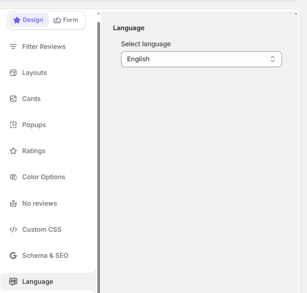Click the No reviews icon
The image size is (307, 293).
13,203
